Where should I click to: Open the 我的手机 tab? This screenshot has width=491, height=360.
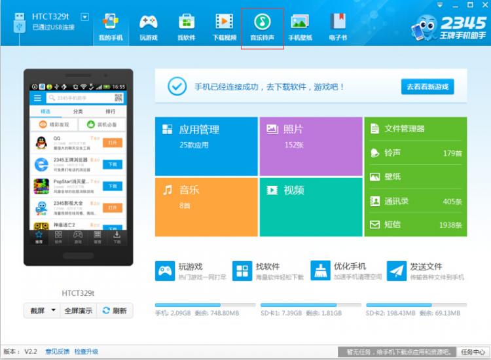111,27
